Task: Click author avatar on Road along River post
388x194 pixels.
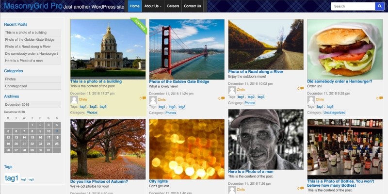Action: pyautogui.click(x=232, y=90)
